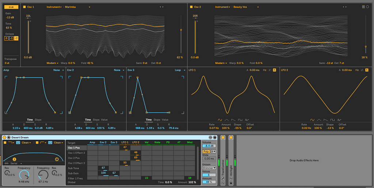Adjust the Volume -8.4 dB slider

click(209, 146)
